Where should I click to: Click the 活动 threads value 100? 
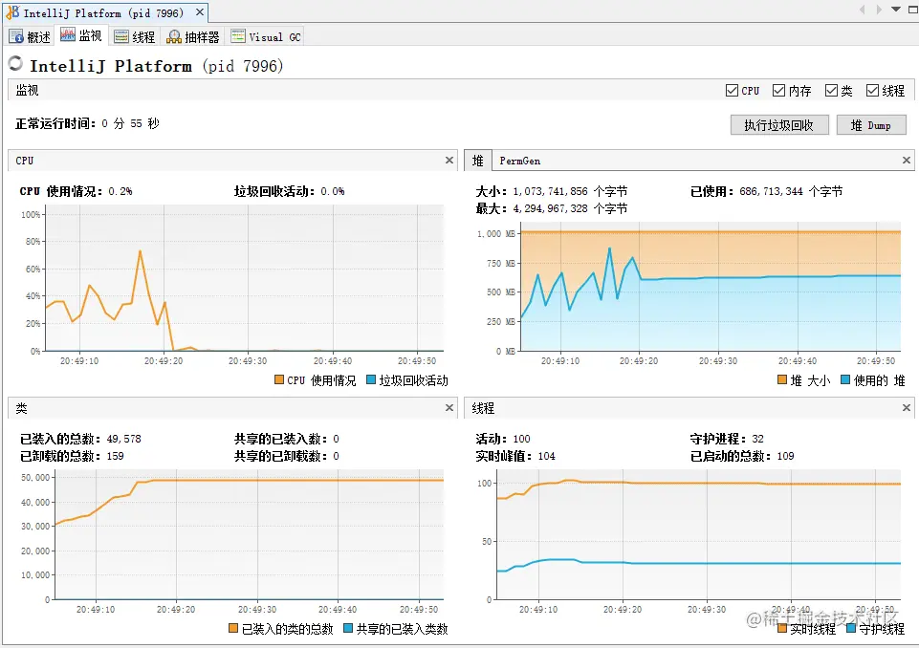pos(521,439)
